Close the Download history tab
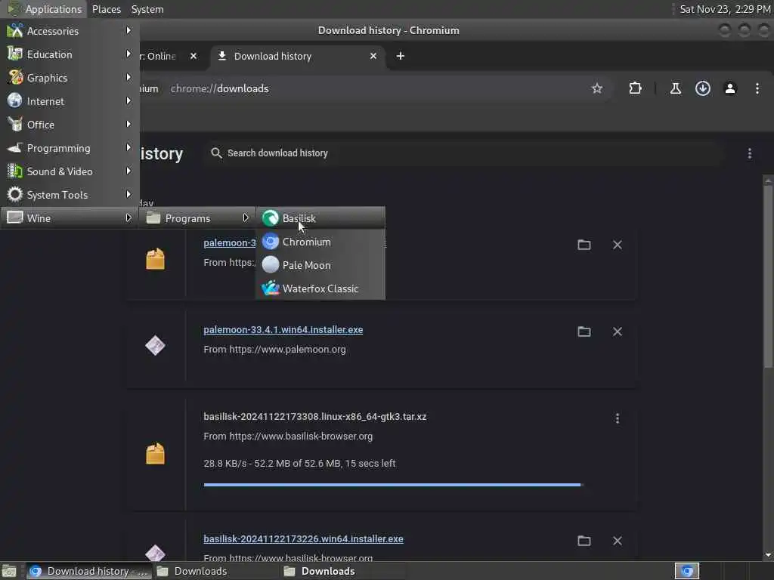The width and height of the screenshot is (774, 580). (373, 56)
